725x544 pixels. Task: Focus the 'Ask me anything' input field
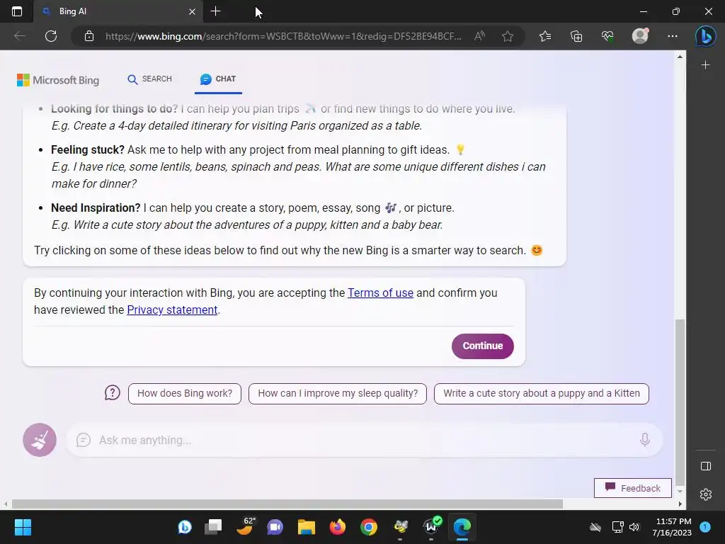tap(365, 440)
